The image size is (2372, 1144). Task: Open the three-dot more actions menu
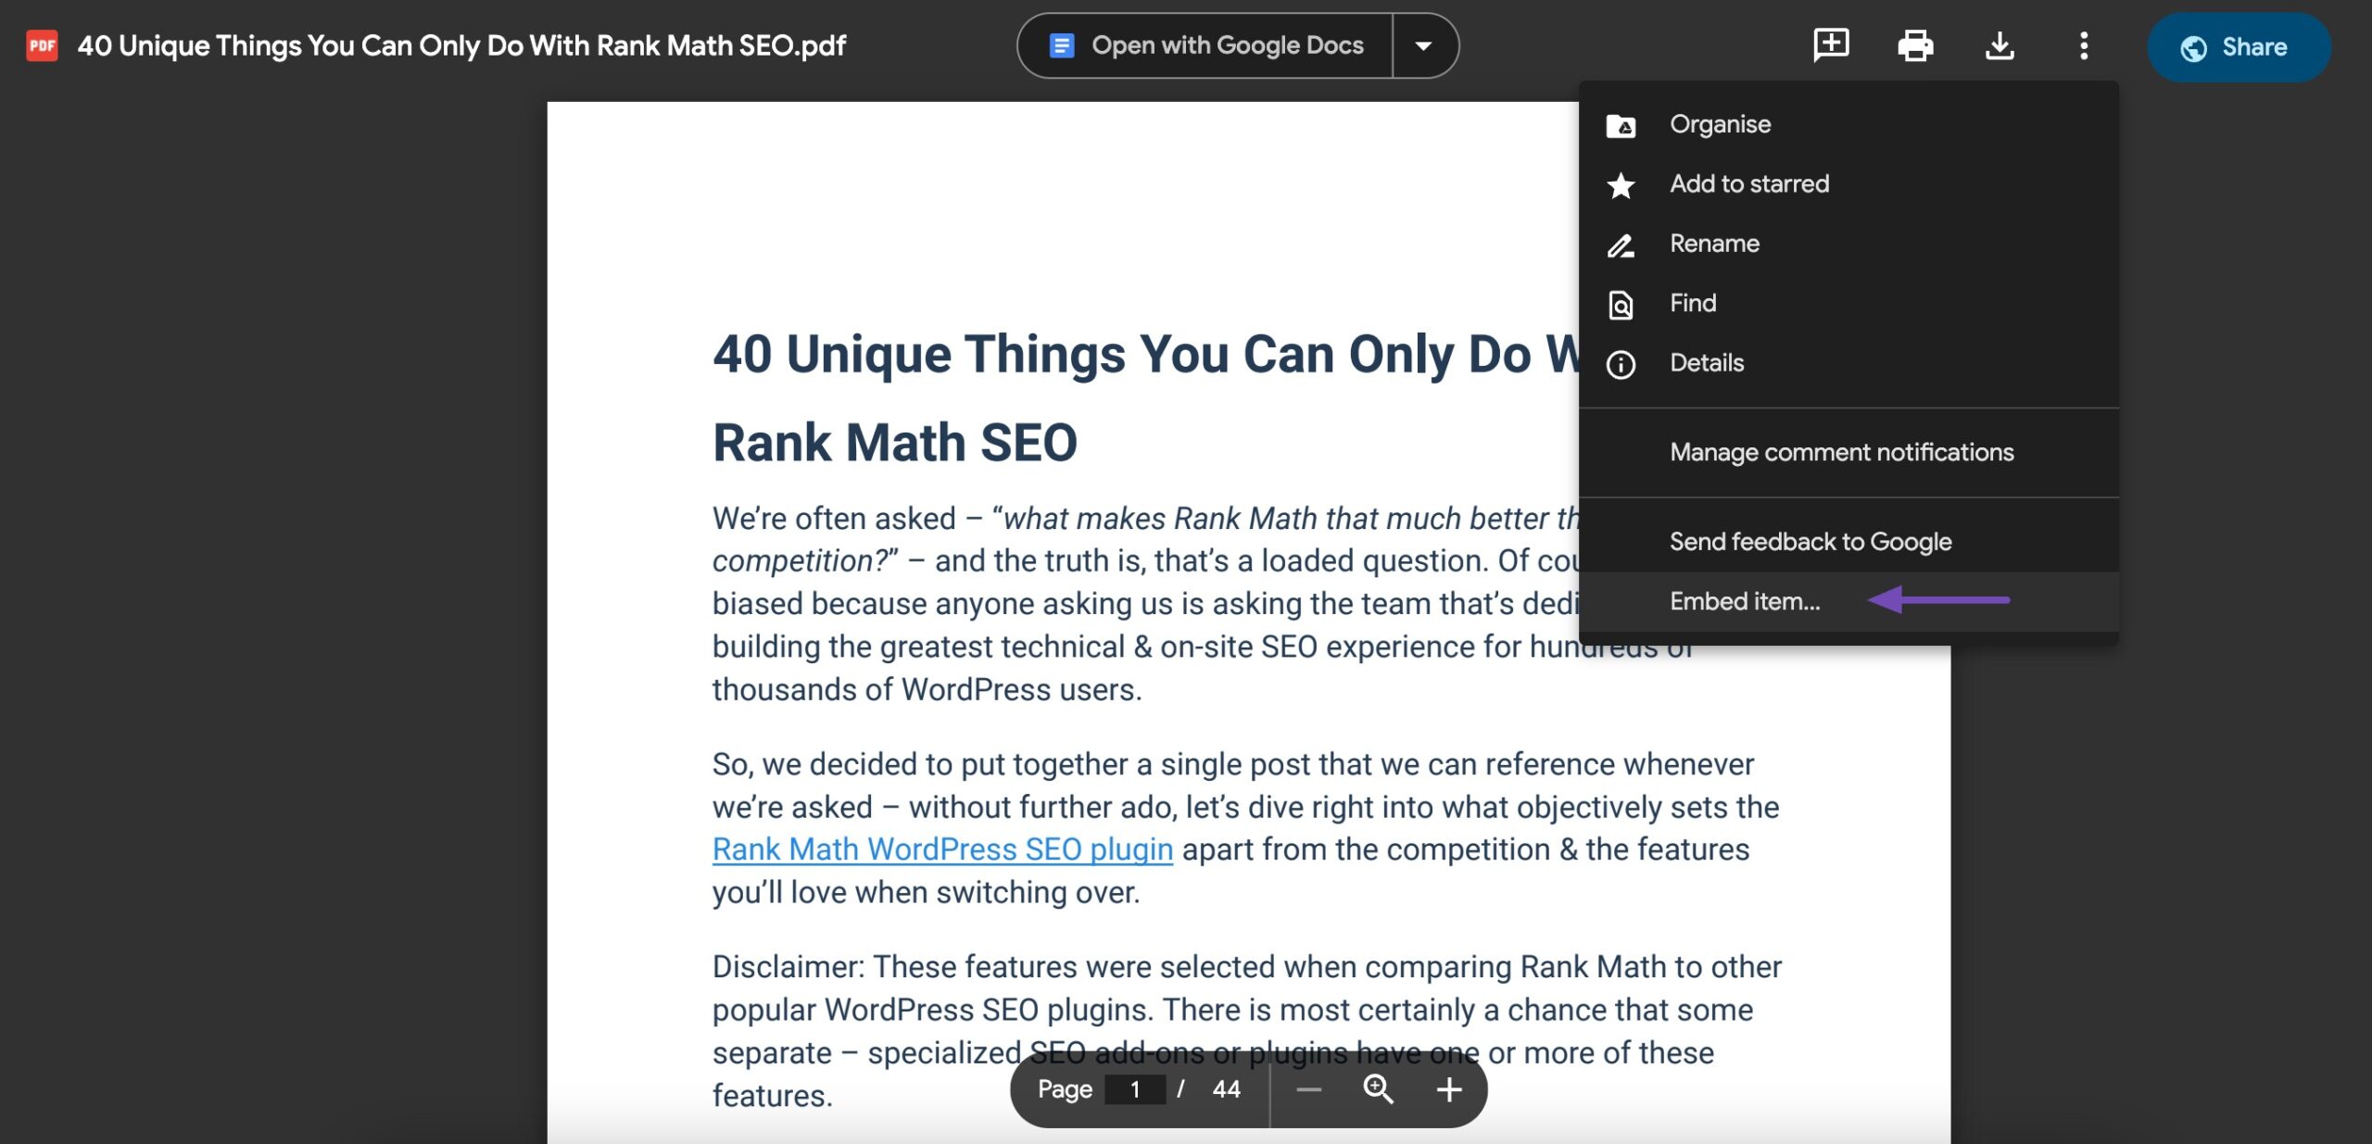(2084, 45)
